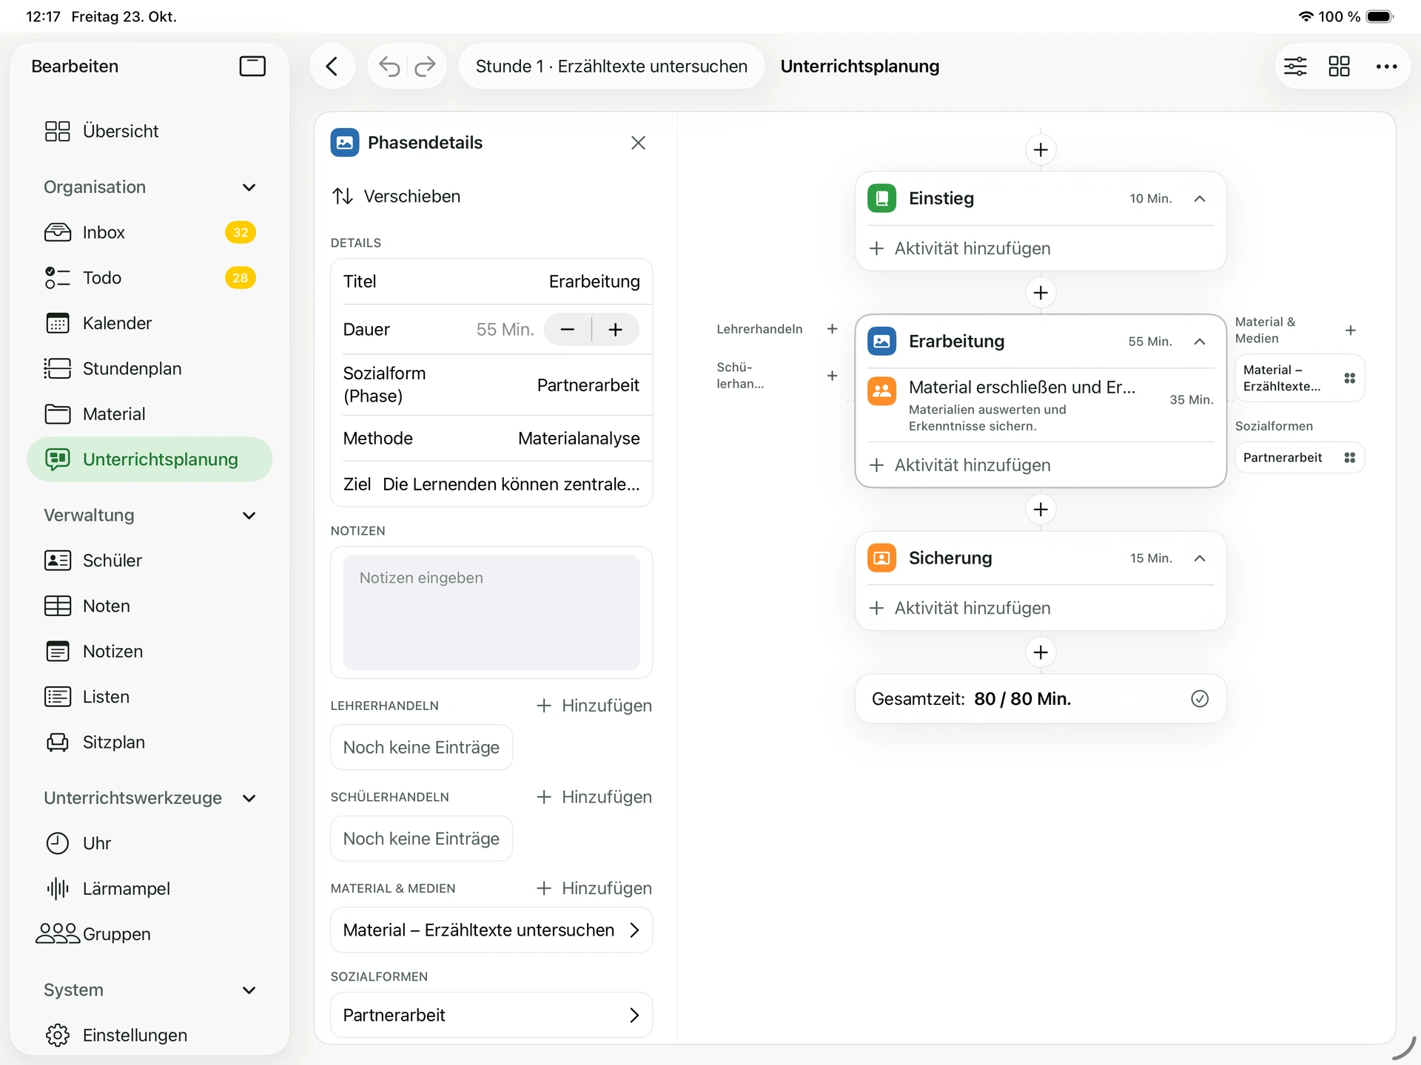Viewport: 1421px width, 1065px height.
Task: Collapse the Erarbeitung phase card
Action: (x=1200, y=341)
